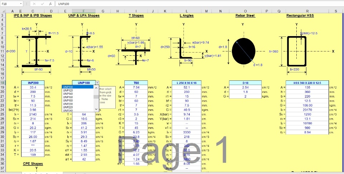Image resolution: width=344 pixels, height=174 pixels.
Task: Select UNP200 in the dropdown list
Action: (78, 104)
